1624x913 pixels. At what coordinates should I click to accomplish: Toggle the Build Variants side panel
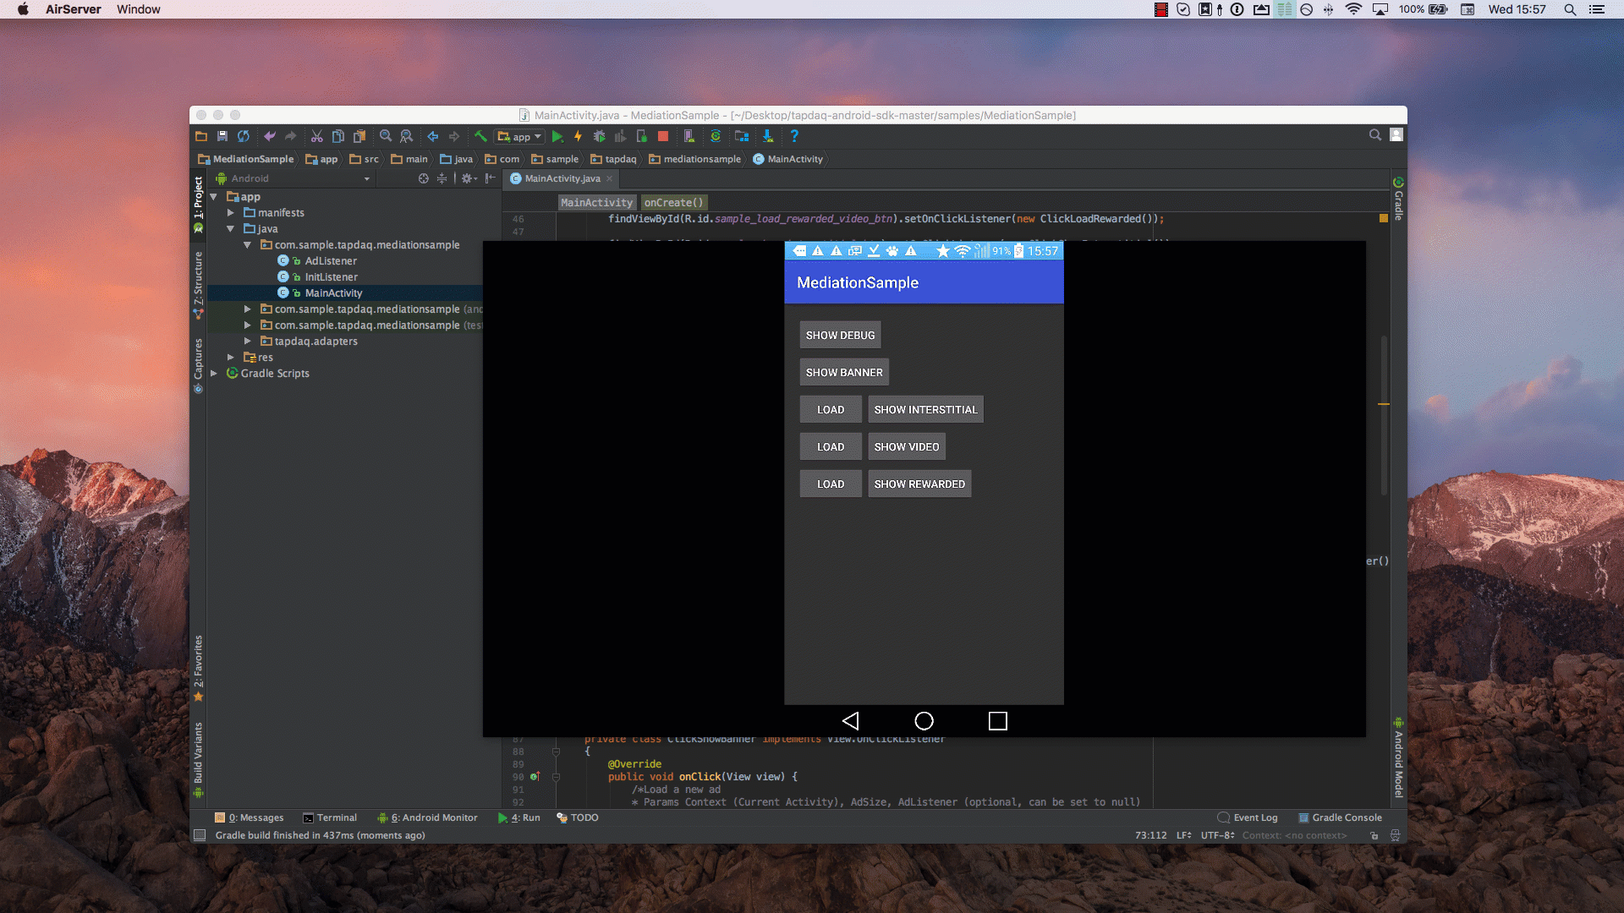(198, 755)
